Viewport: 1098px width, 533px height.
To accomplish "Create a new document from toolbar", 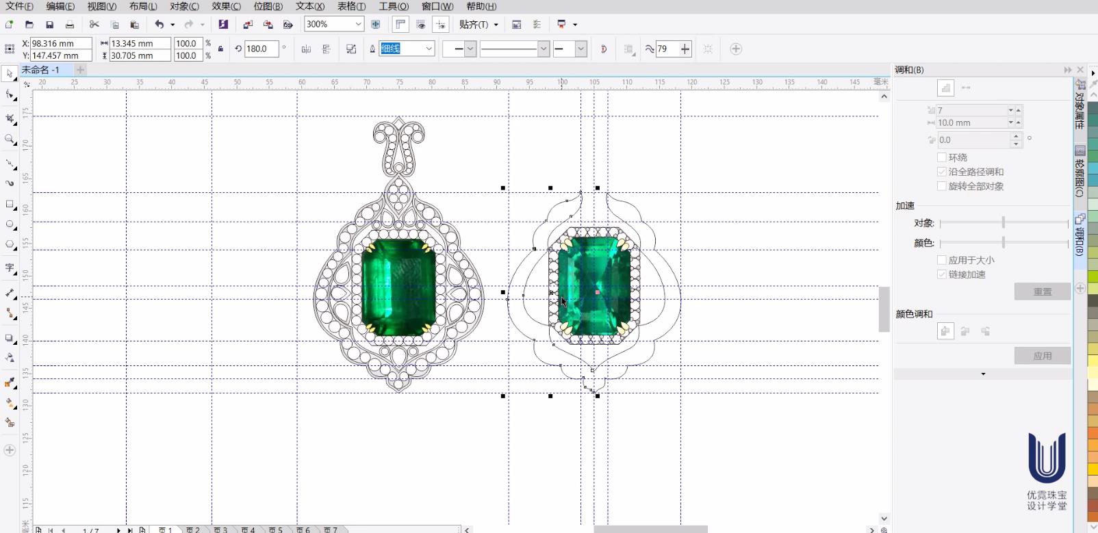I will click(x=9, y=25).
